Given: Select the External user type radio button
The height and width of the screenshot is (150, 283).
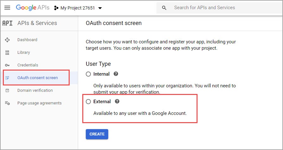Looking at the screenshot, I should pos(88,102).
